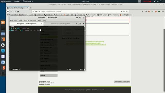Open terminal Tabs menu
This screenshot has height=93, width=165.
coord(40,20)
